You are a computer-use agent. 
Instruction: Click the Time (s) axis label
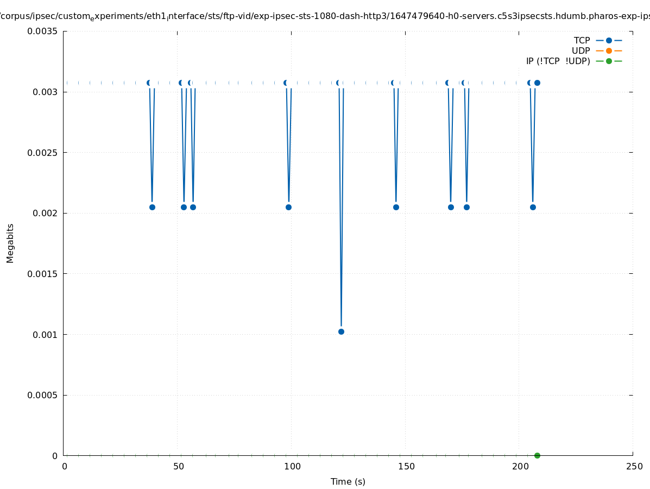click(348, 482)
